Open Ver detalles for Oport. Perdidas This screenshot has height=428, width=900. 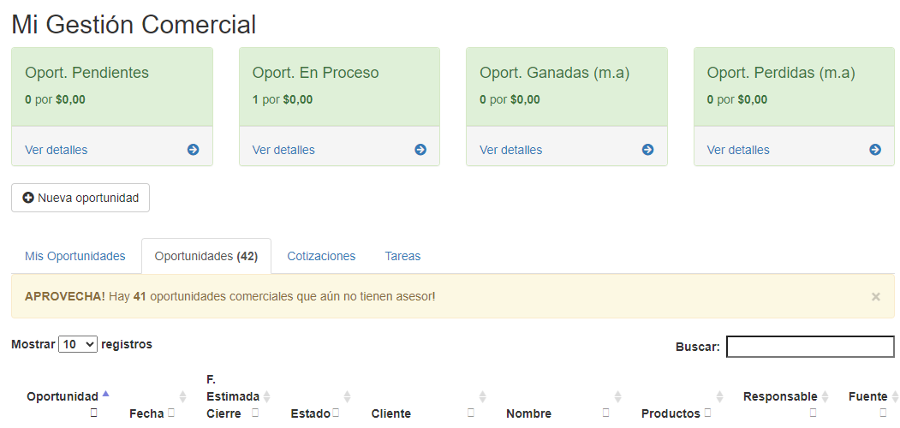coord(738,150)
